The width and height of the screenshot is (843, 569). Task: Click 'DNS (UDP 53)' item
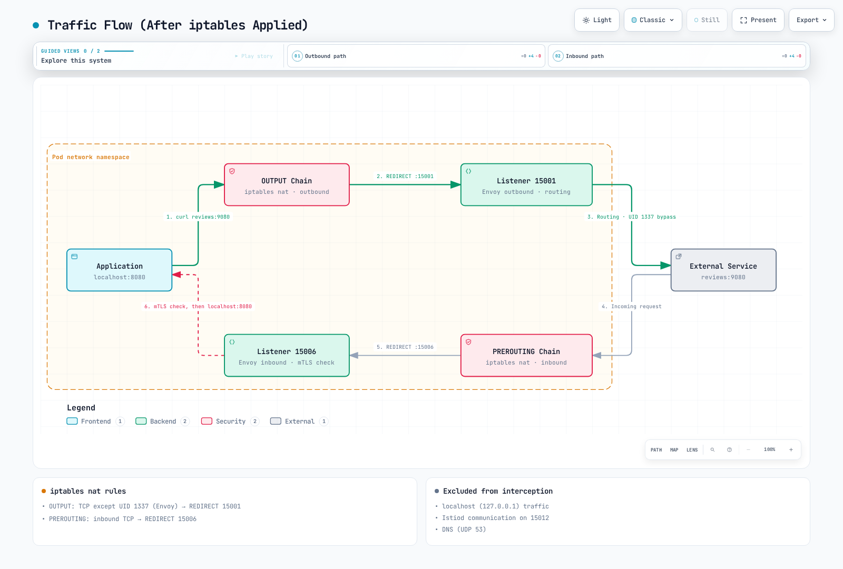click(x=464, y=529)
